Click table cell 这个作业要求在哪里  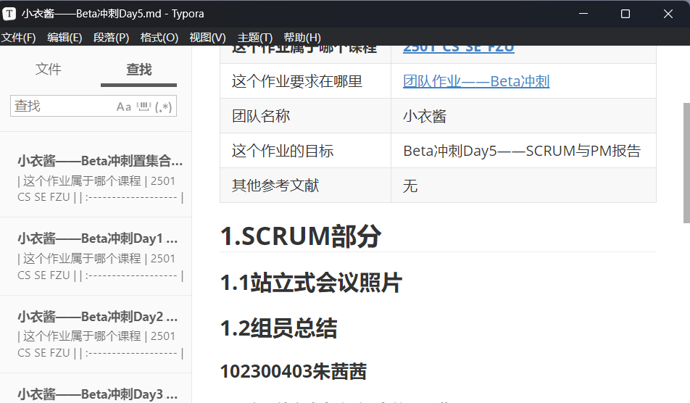tap(305, 81)
